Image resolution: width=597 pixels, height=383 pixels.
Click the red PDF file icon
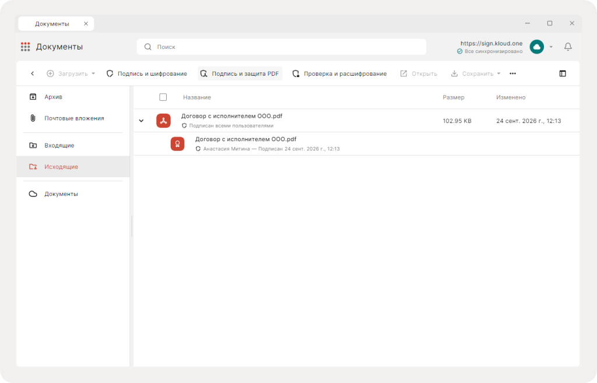coord(163,121)
